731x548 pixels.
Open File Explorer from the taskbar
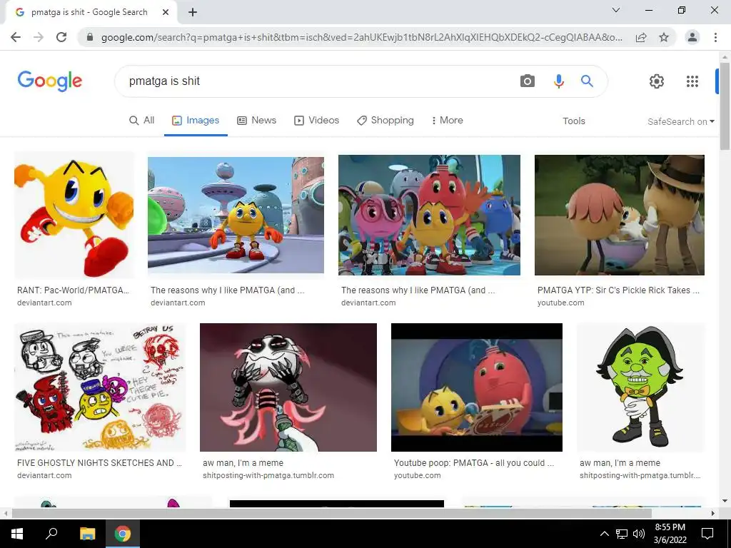(x=87, y=534)
